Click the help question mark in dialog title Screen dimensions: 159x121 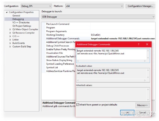point(139,44)
